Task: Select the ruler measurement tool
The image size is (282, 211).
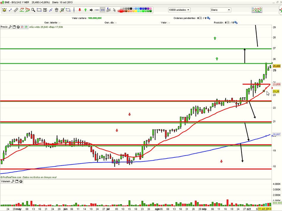Action: coord(16,10)
